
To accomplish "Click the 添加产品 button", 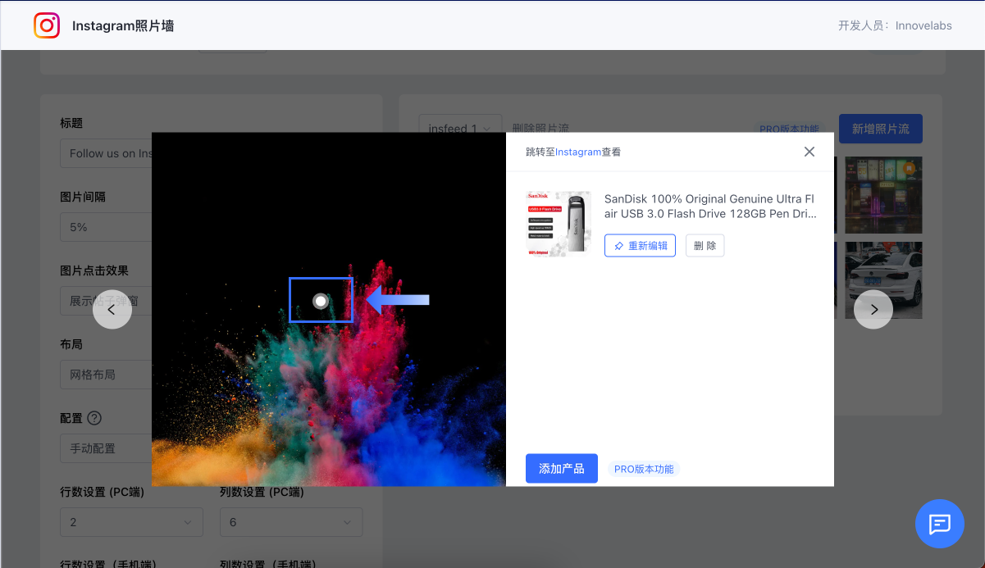I will 561,469.
